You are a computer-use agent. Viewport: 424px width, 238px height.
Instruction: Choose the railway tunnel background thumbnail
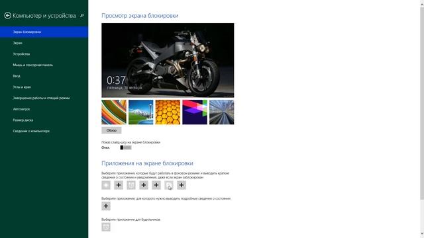click(222, 112)
